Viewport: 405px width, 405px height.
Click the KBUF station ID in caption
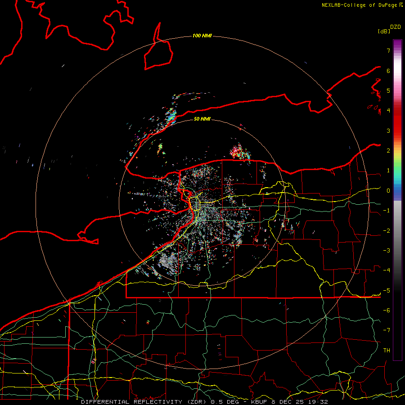[x=260, y=401]
